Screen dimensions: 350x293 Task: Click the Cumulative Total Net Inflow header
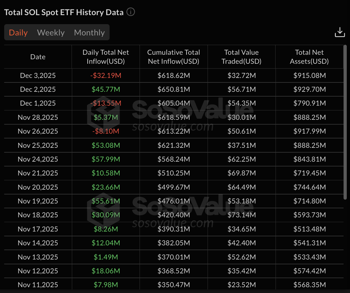pyautogui.click(x=174, y=57)
